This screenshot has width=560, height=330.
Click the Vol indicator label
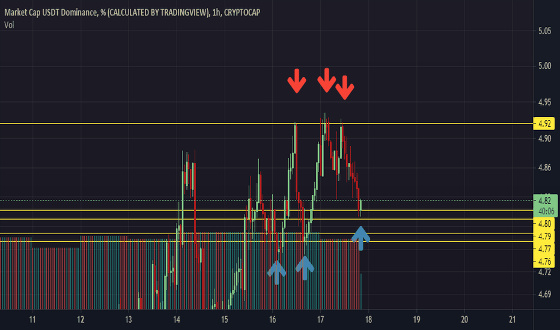pos(9,25)
